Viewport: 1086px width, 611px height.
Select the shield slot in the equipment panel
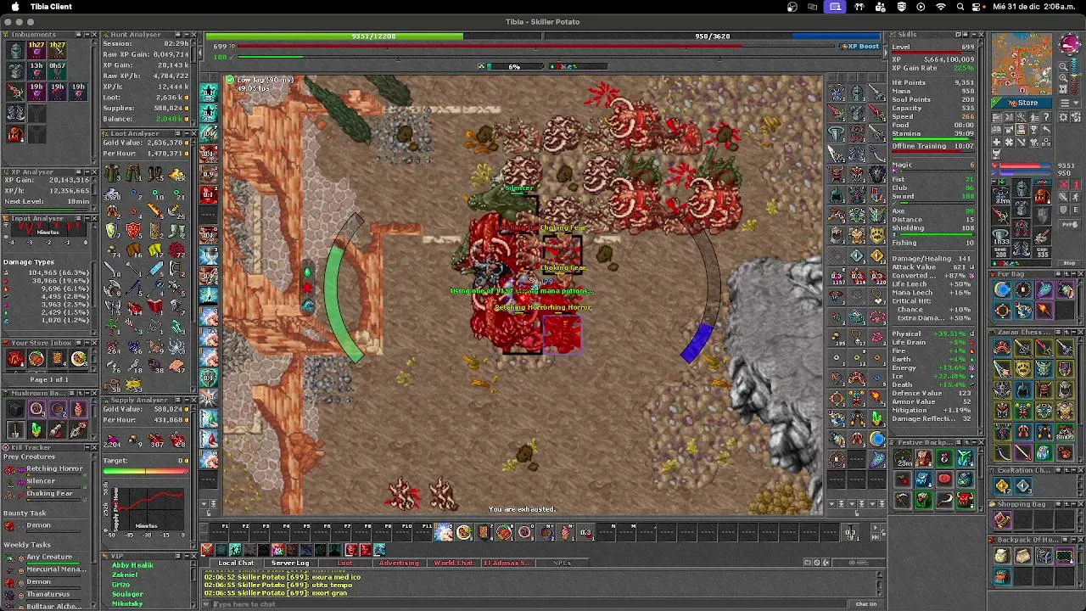coord(1043,217)
